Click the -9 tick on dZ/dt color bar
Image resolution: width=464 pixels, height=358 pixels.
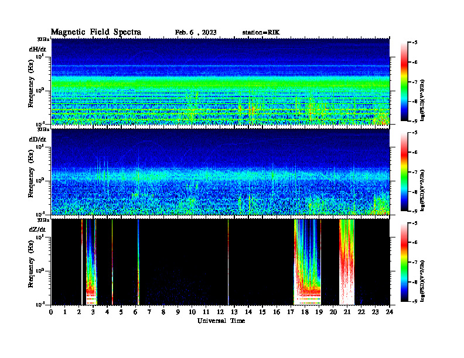(x=414, y=301)
